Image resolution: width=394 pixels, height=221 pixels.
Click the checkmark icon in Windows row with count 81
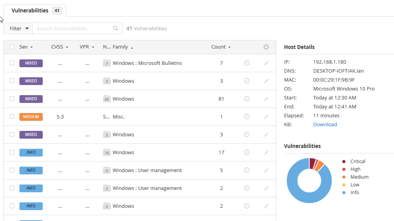[247, 99]
